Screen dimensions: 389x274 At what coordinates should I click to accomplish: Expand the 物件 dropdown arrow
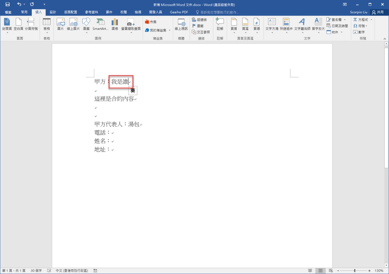pos(342,32)
